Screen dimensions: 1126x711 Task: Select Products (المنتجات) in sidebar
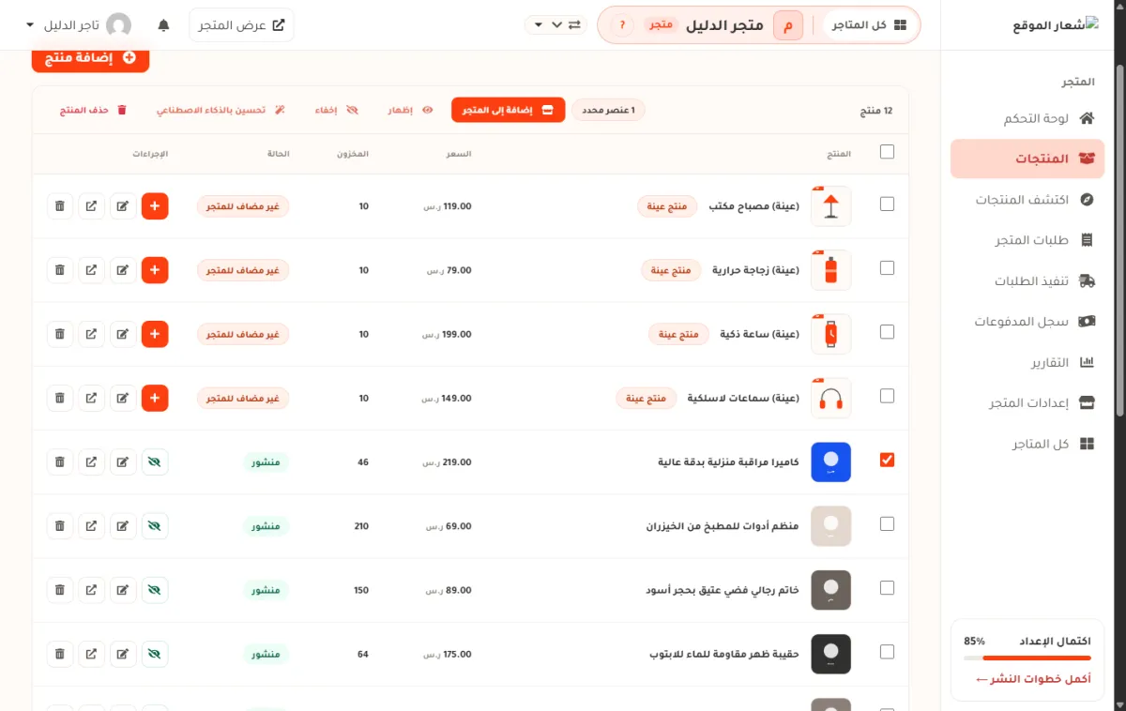point(1027,159)
